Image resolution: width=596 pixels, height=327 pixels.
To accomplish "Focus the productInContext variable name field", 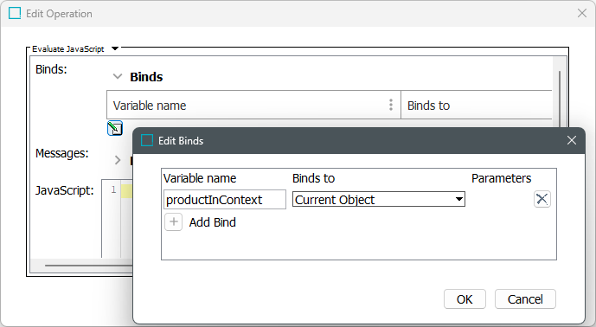I will 225,200.
